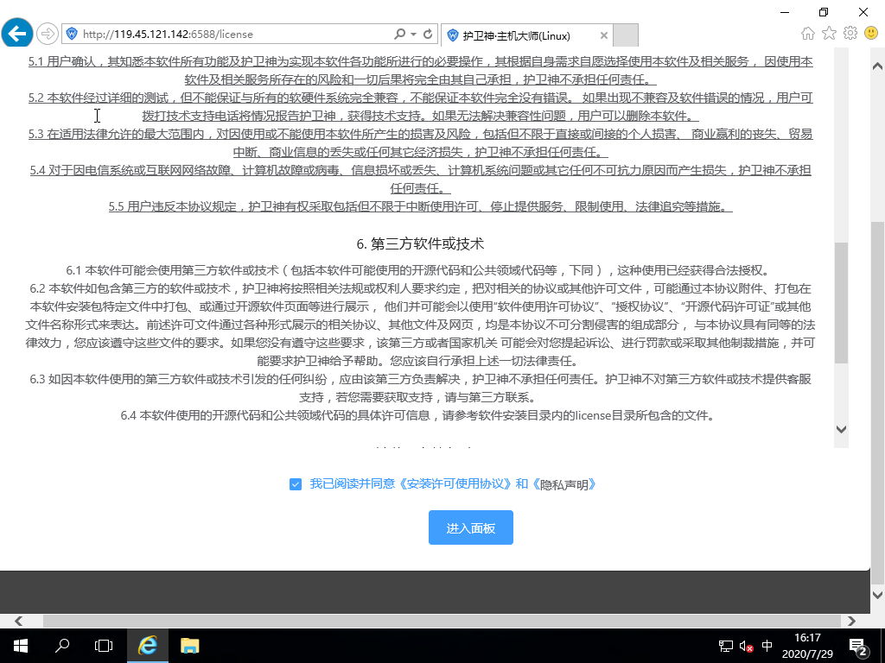885x663 pixels.
Task: Open File Explorer from the taskbar
Action: tap(189, 646)
